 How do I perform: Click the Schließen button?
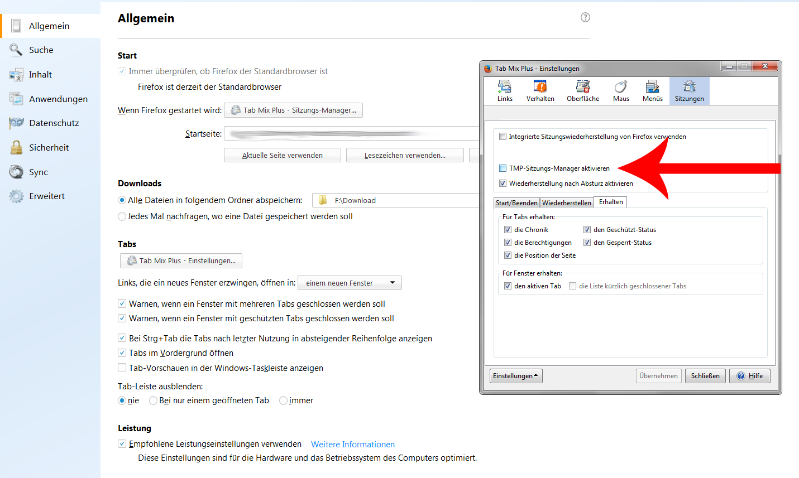pyautogui.click(x=705, y=376)
